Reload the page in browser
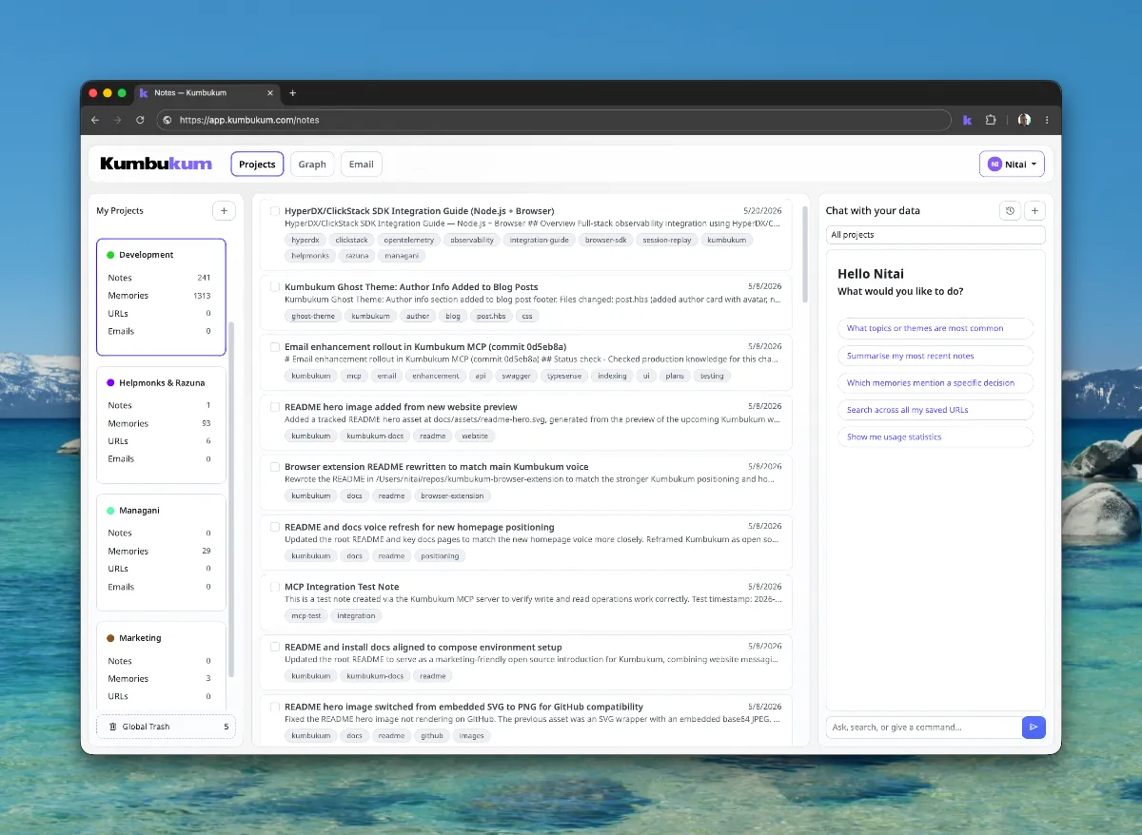The width and height of the screenshot is (1142, 835). [x=140, y=120]
